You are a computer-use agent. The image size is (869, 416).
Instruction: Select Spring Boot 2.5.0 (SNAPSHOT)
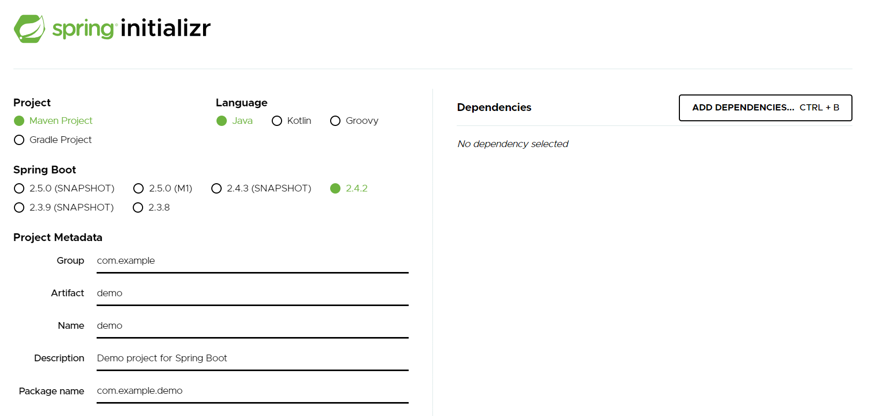pyautogui.click(x=19, y=188)
